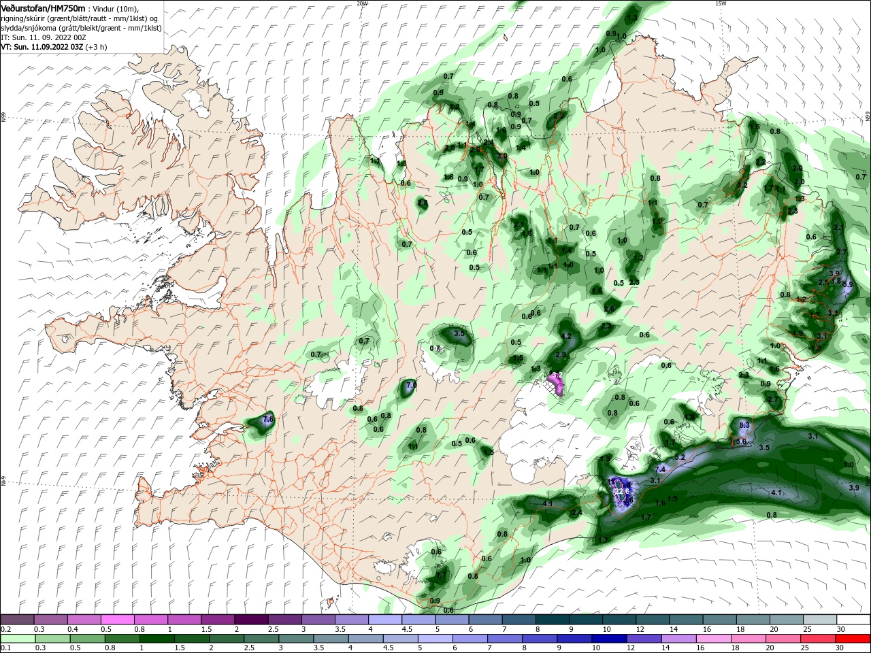
Task: Pick the white swatch ending the snow legend
Action: [853, 620]
